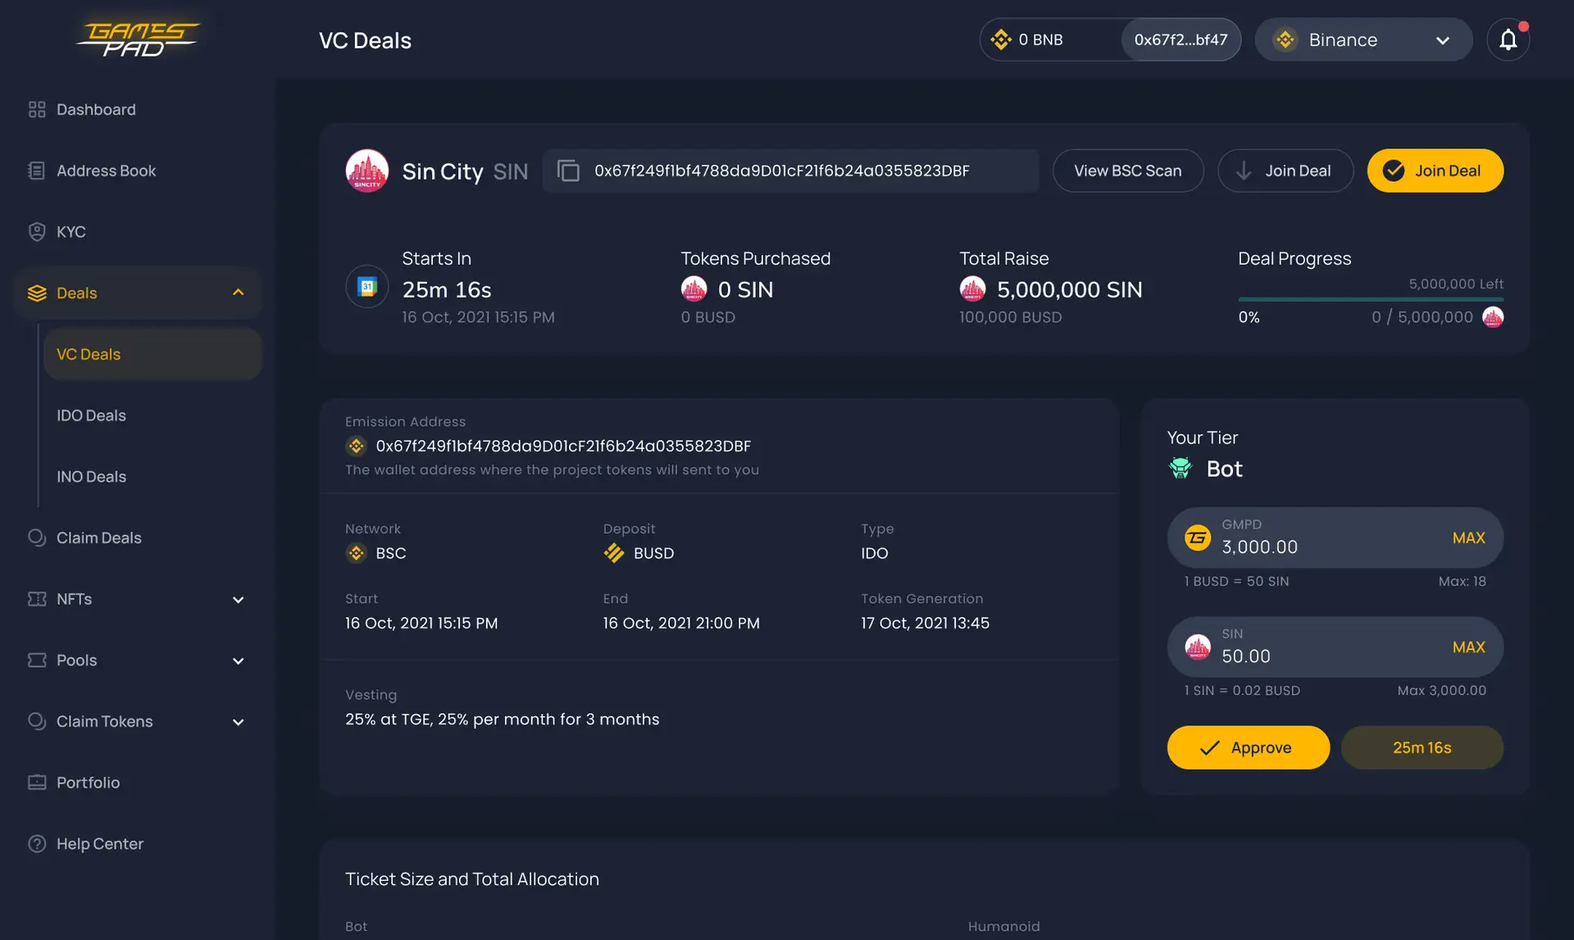Click the Portfolio icon in the sidebar

[37, 783]
